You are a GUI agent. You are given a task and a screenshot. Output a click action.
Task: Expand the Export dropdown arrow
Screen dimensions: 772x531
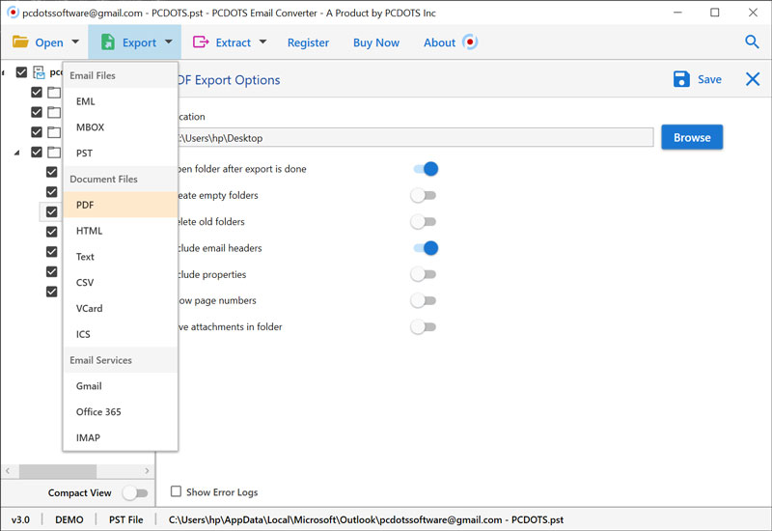click(169, 42)
